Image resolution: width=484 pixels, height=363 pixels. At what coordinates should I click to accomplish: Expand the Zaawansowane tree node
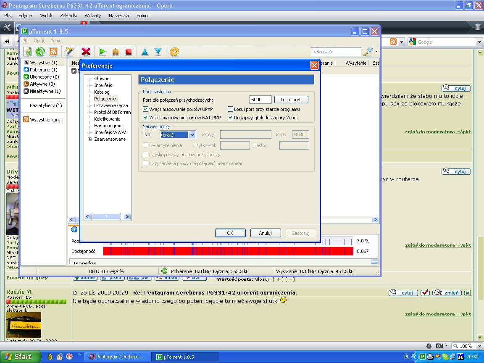point(90,139)
